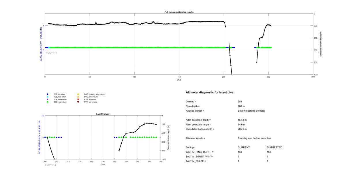Click the 'Settings' table header
Image resolution: width=346 pixels, height=179 pixels.
(x=190, y=148)
